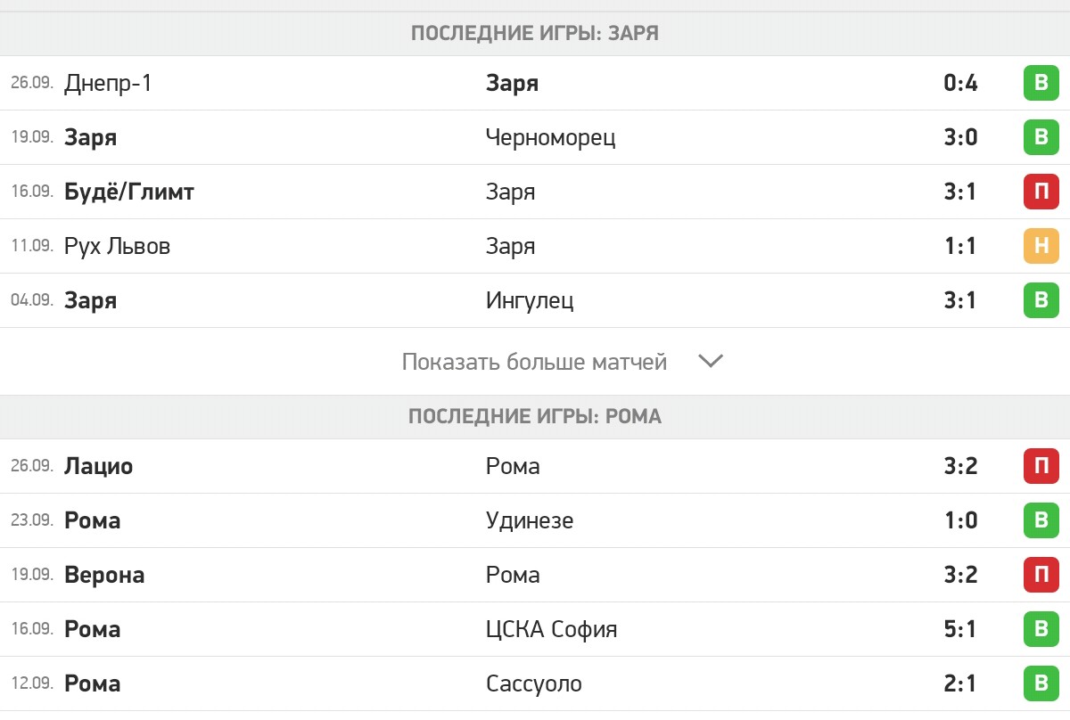Viewport: 1070px width, 720px height.
Task: Select the Последние игры: Рома header
Action: [535, 417]
